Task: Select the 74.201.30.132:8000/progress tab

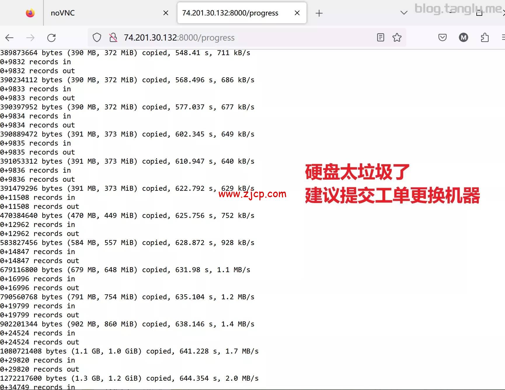Action: pos(231,13)
